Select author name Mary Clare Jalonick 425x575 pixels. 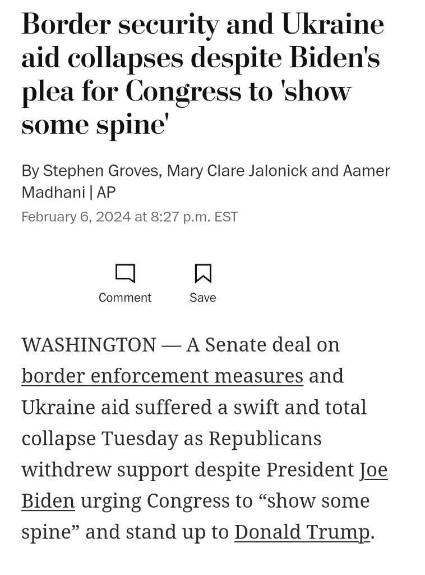tap(237, 171)
